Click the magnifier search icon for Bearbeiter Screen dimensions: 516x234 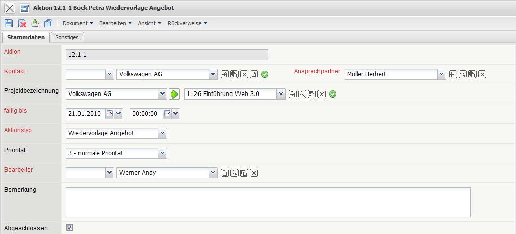coord(234,173)
